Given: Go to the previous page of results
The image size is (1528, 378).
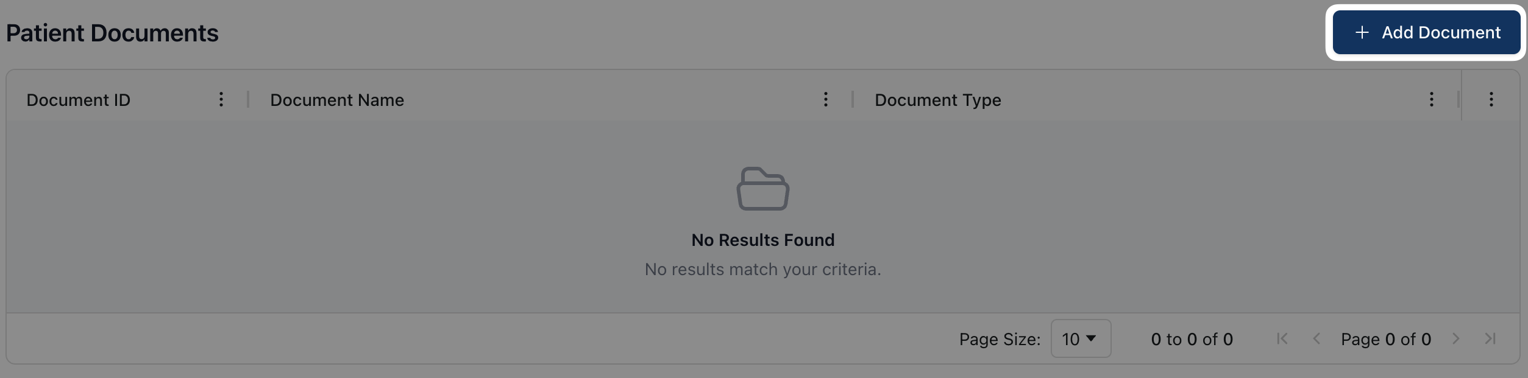Looking at the screenshot, I should click(x=1317, y=338).
